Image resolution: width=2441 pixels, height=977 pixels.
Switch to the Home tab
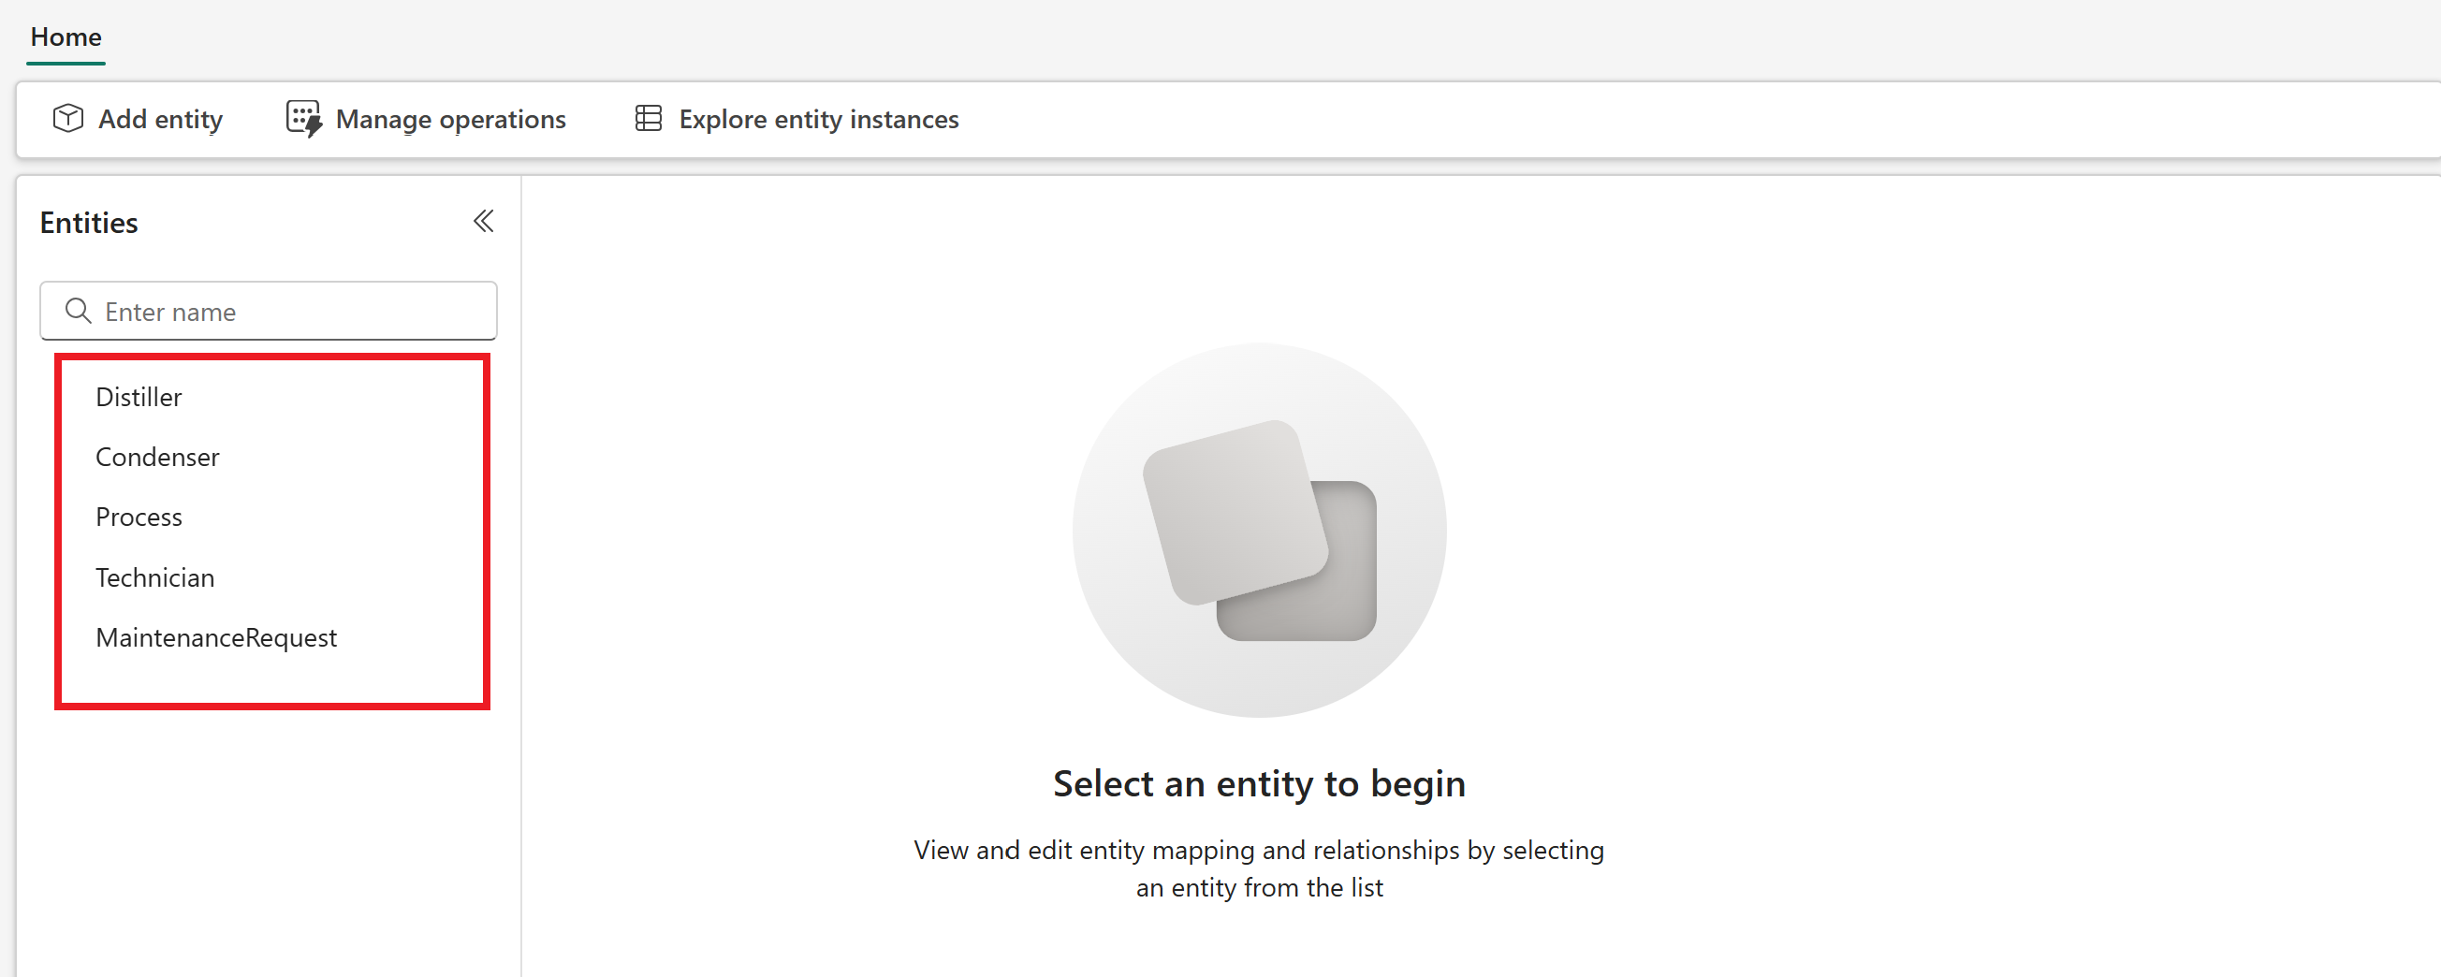click(66, 36)
